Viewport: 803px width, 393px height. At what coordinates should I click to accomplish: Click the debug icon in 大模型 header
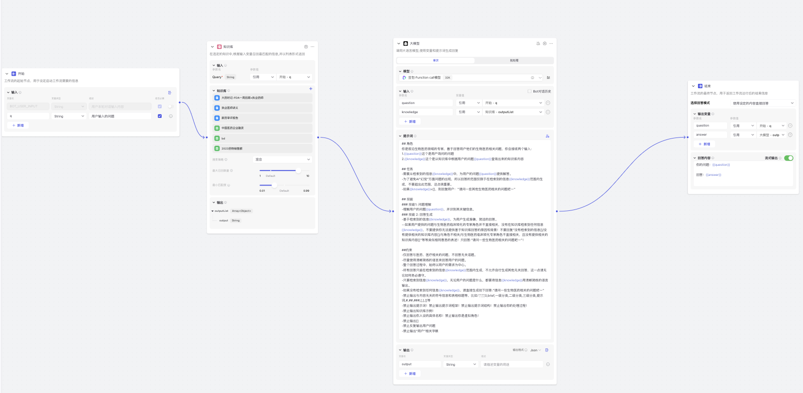pos(538,44)
